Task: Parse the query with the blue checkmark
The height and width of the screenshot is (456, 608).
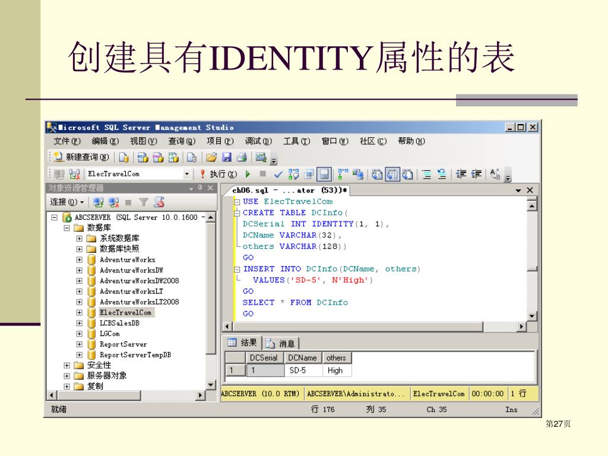Action: (278, 175)
